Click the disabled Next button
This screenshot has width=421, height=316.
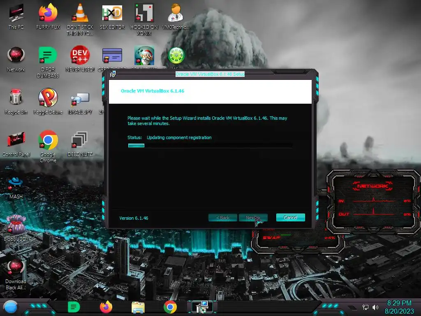coord(253,217)
